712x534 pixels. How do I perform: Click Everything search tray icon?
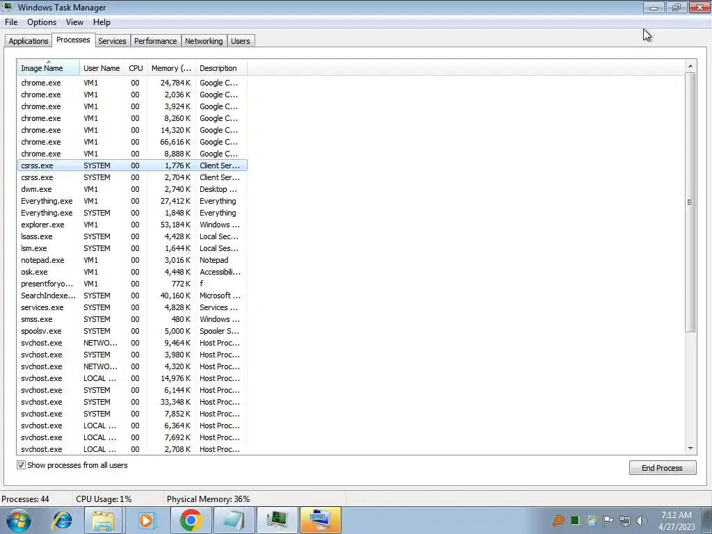pyautogui.click(x=558, y=520)
